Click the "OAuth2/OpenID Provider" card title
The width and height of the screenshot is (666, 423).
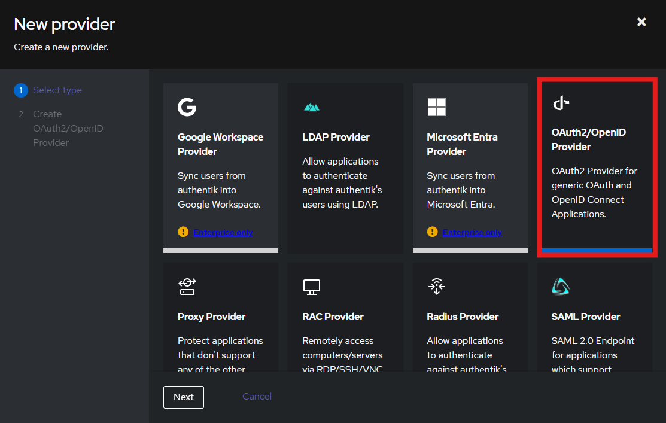pyautogui.click(x=589, y=140)
